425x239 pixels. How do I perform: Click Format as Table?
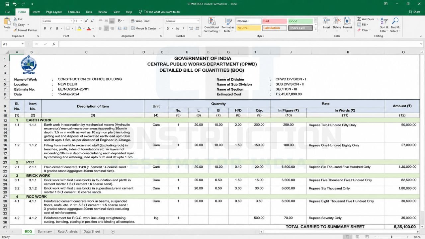(228, 25)
